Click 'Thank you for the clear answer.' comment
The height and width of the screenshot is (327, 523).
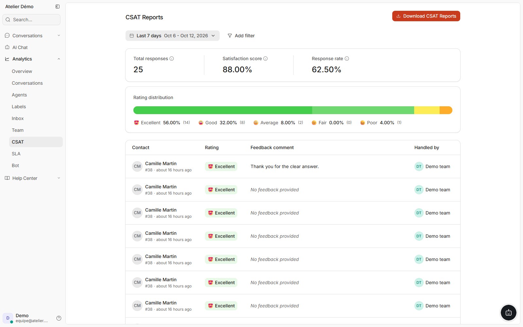(285, 166)
